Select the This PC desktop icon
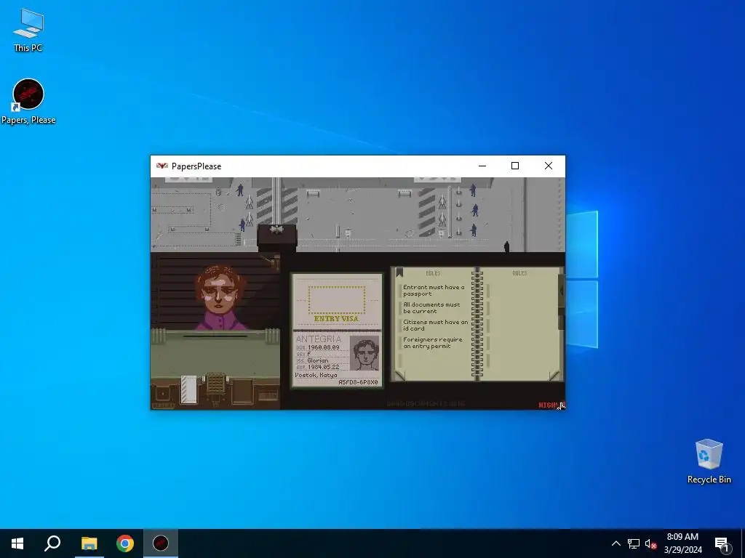745x558 pixels. pos(28,30)
